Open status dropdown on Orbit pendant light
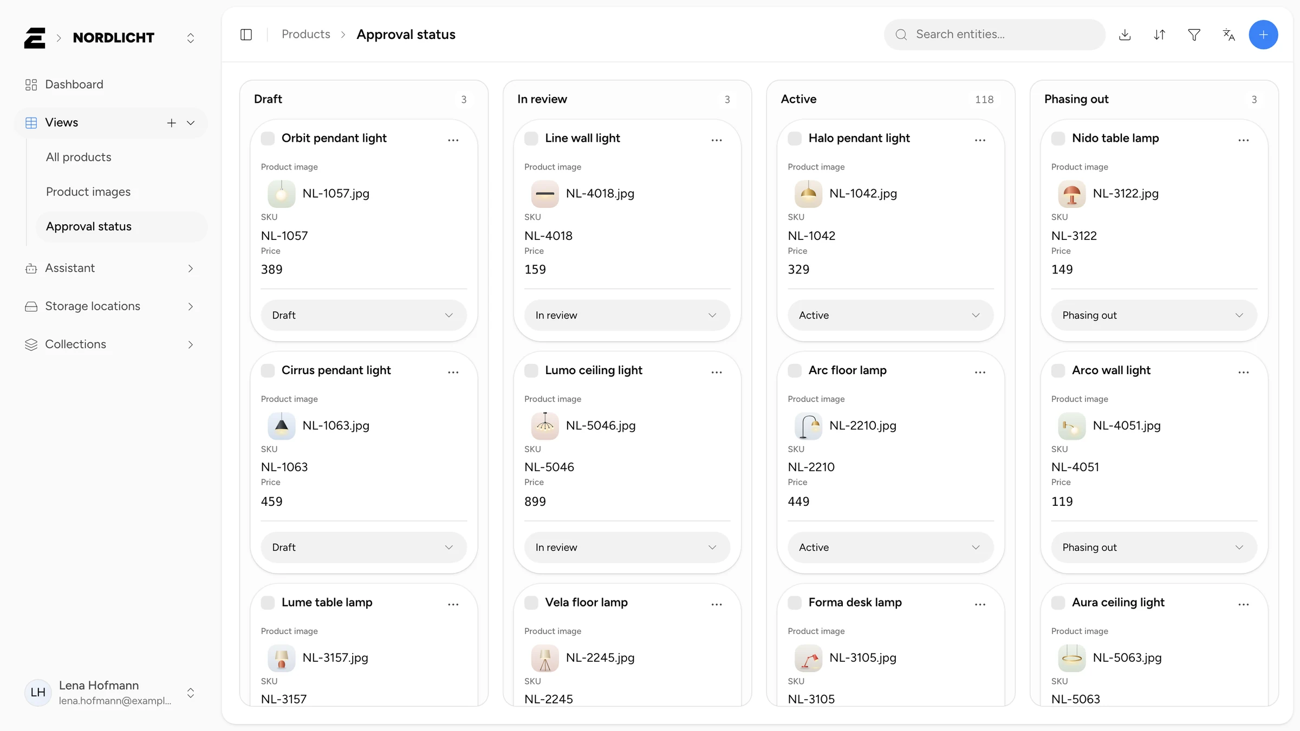This screenshot has width=1300, height=731. pyautogui.click(x=363, y=315)
